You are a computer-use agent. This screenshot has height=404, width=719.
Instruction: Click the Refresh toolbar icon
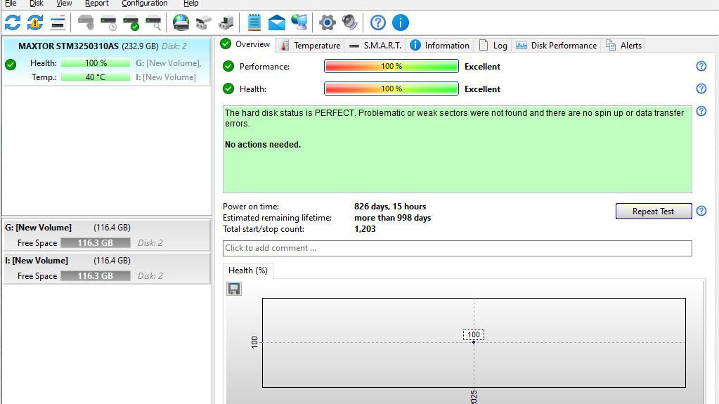[x=13, y=22]
